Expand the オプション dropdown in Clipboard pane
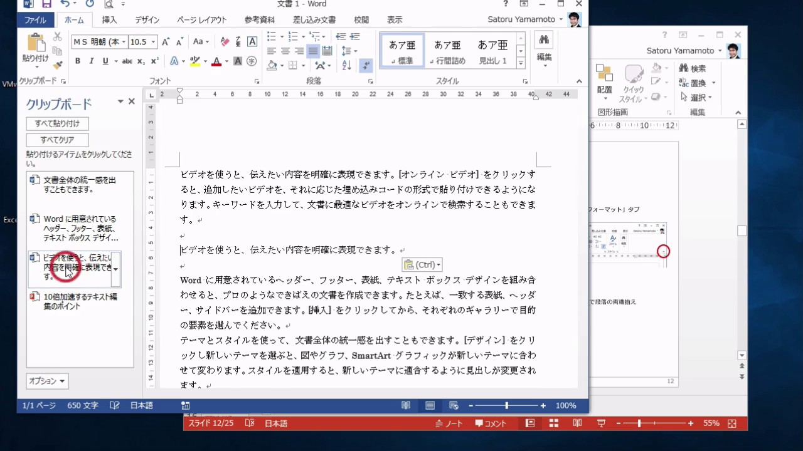 pyautogui.click(x=47, y=381)
